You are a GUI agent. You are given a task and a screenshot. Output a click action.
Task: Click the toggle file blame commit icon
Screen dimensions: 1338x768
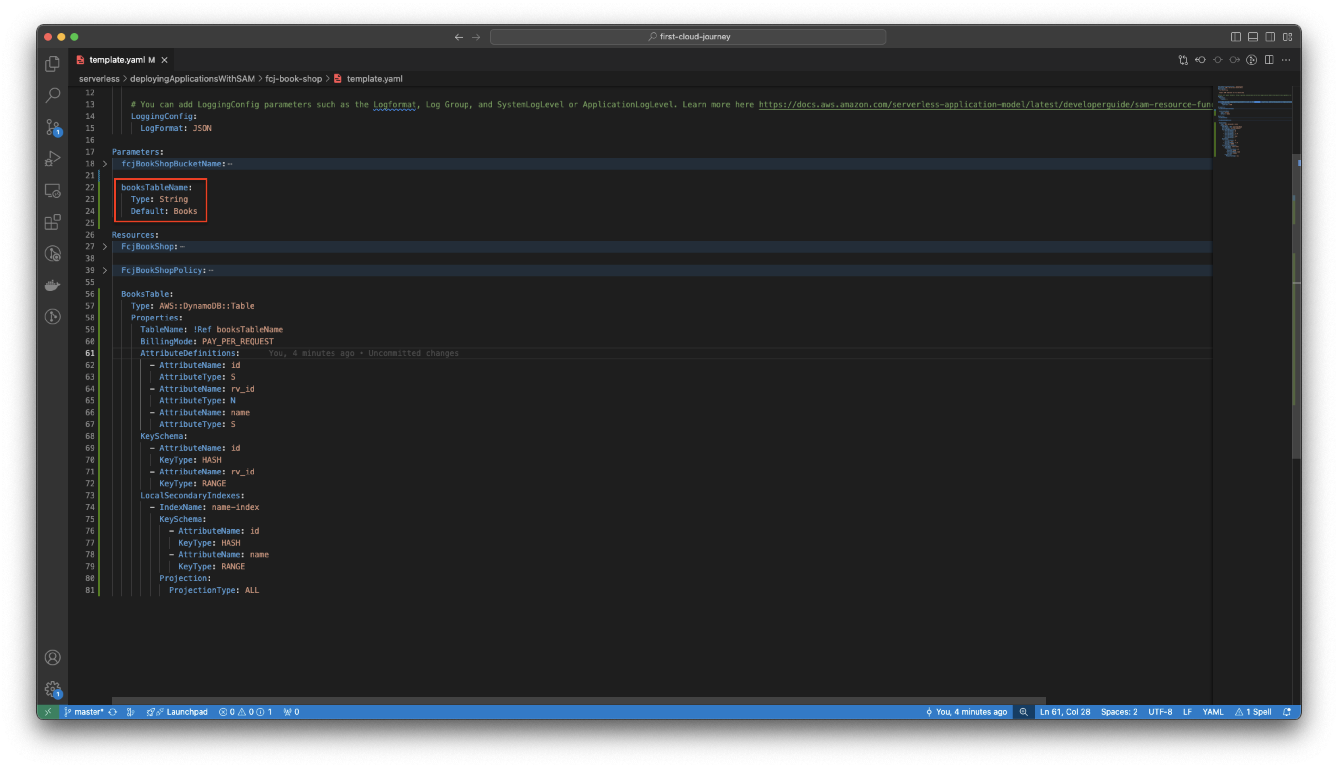1218,60
